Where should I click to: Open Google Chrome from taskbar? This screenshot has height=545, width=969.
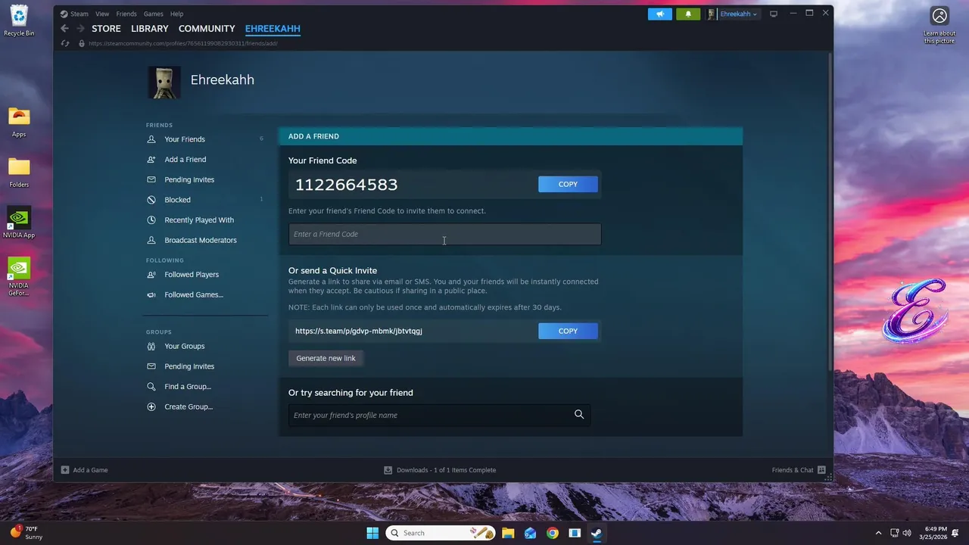pyautogui.click(x=553, y=533)
